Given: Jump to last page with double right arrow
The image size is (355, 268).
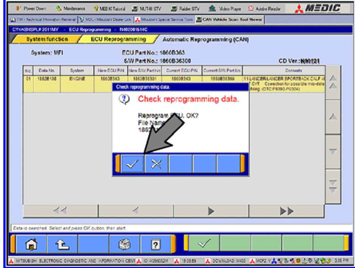Looking at the screenshot, I should (x=286, y=211).
